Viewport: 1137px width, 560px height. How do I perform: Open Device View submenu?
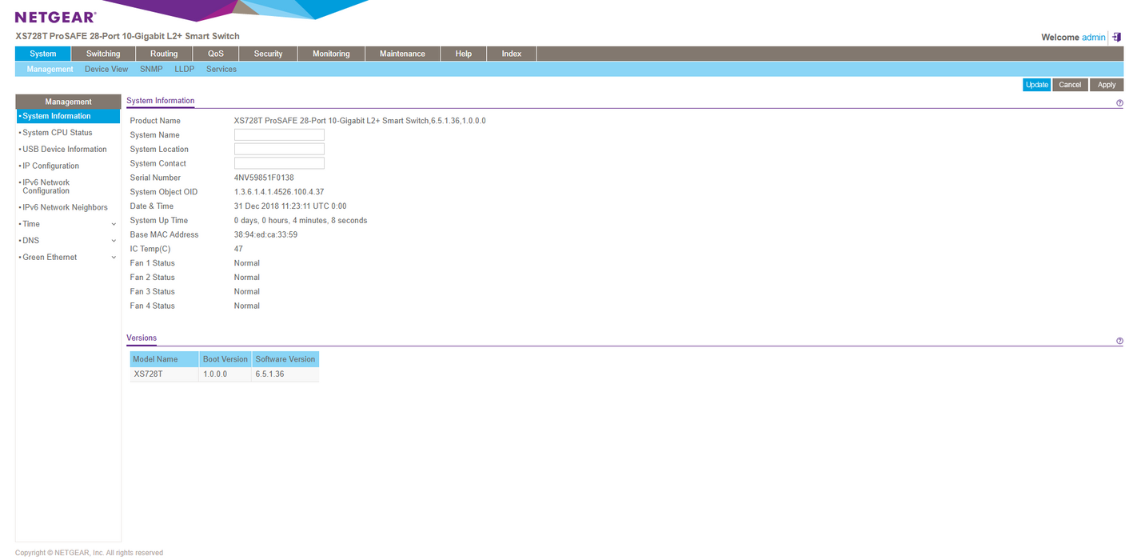[106, 70]
